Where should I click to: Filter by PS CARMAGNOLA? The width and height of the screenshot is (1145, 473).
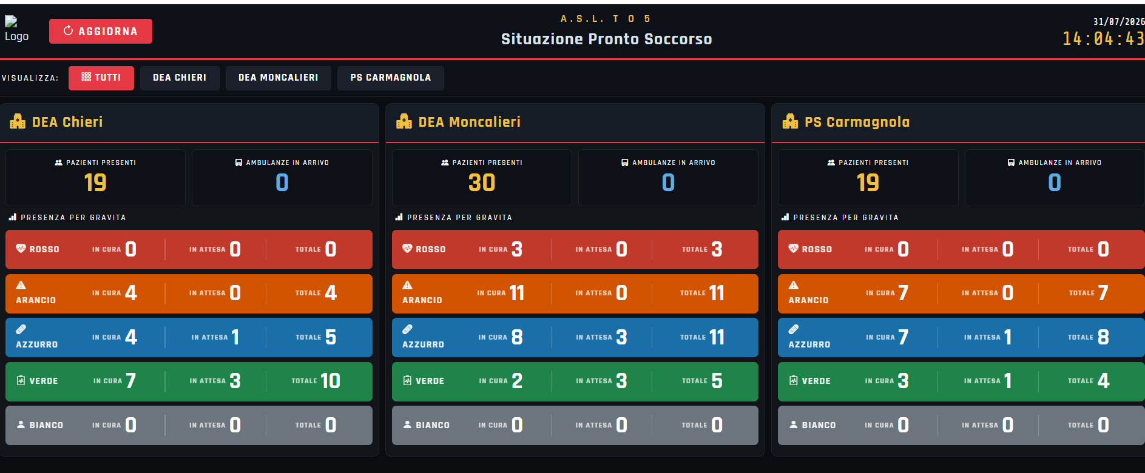[391, 78]
